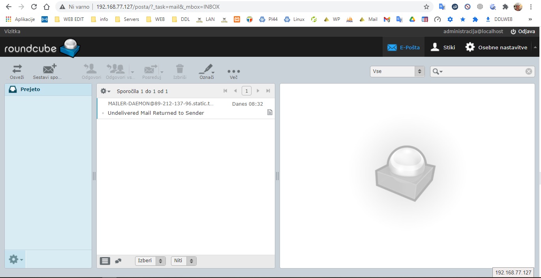
Task: Toggle the unread dot on the message
Action: coord(103,113)
